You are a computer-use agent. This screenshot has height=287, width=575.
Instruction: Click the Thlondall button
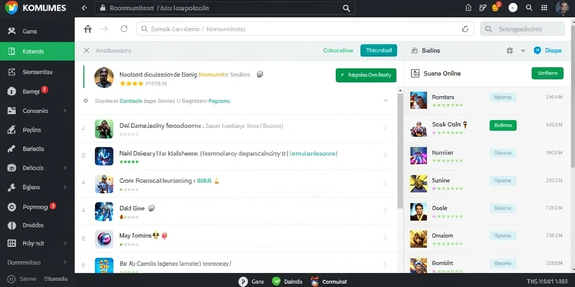(x=379, y=50)
